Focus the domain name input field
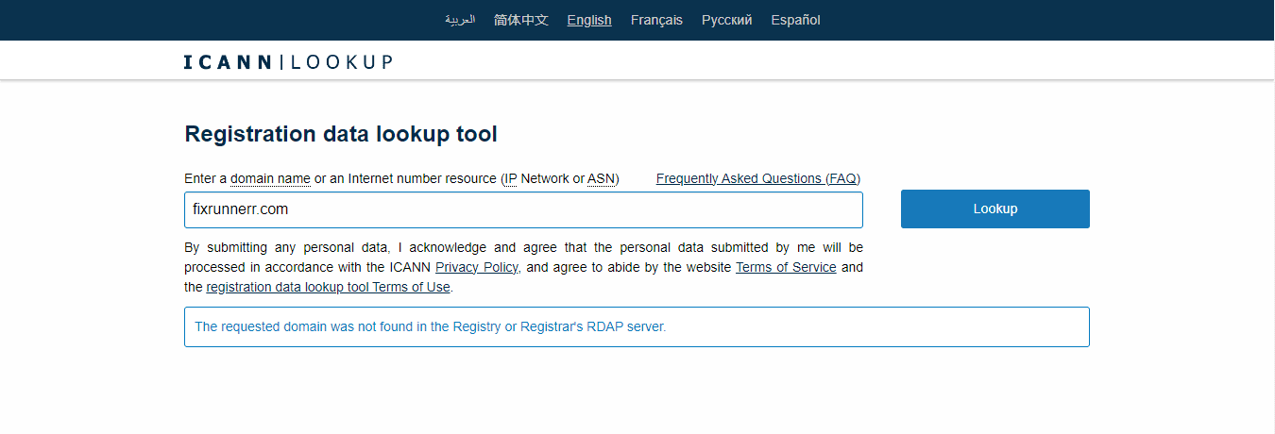The height and width of the screenshot is (434, 1275). [x=523, y=209]
